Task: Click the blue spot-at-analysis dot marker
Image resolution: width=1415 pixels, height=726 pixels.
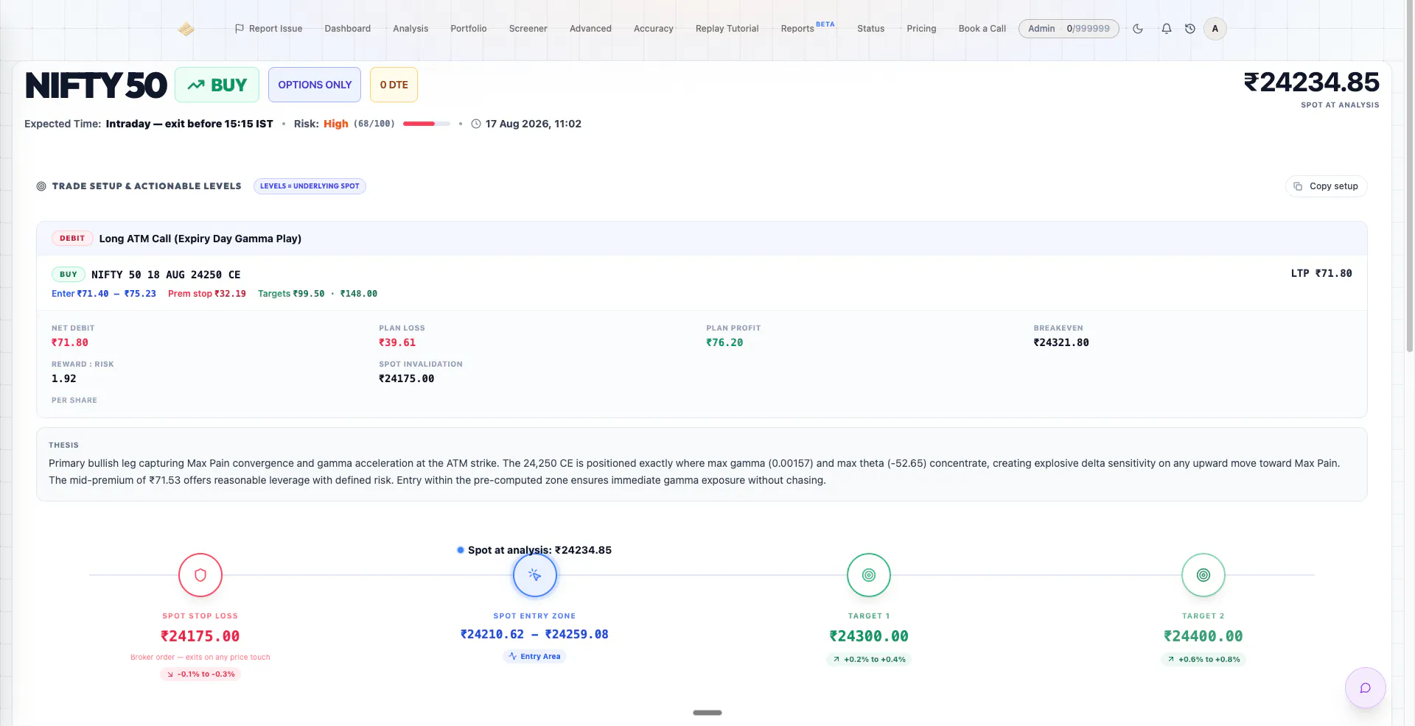Action: click(461, 550)
